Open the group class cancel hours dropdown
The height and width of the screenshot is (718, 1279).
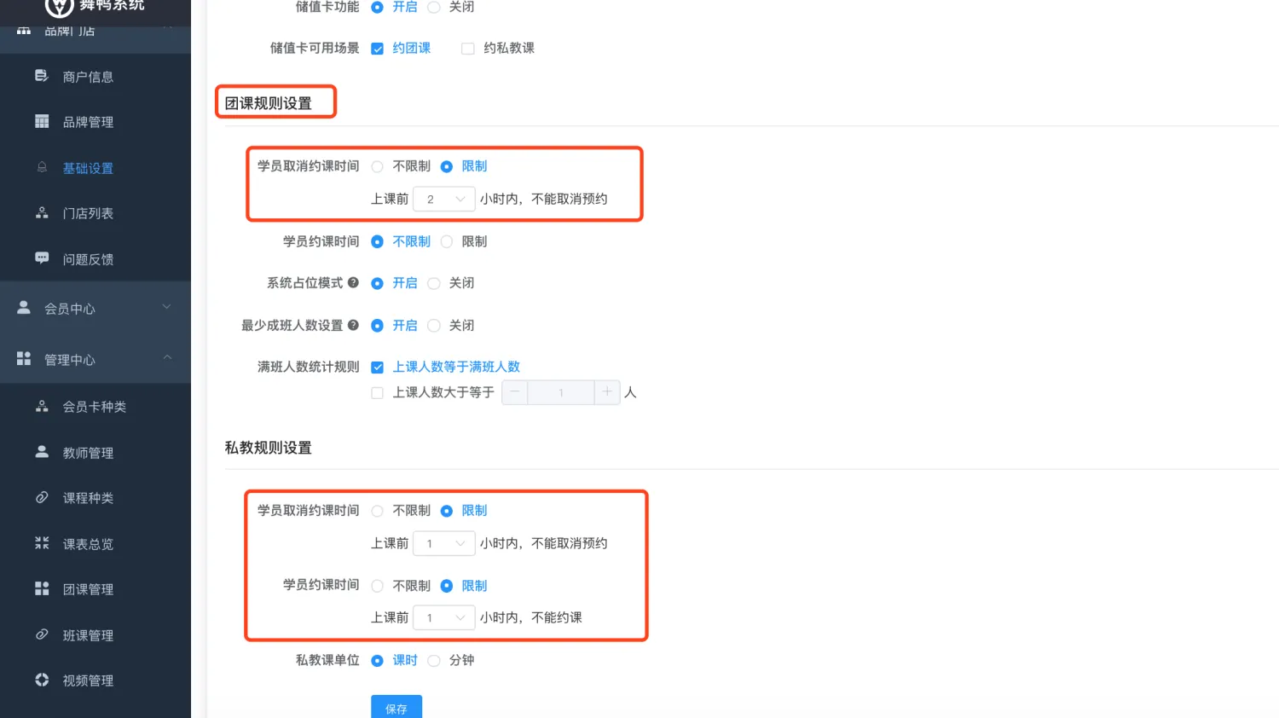click(x=444, y=199)
